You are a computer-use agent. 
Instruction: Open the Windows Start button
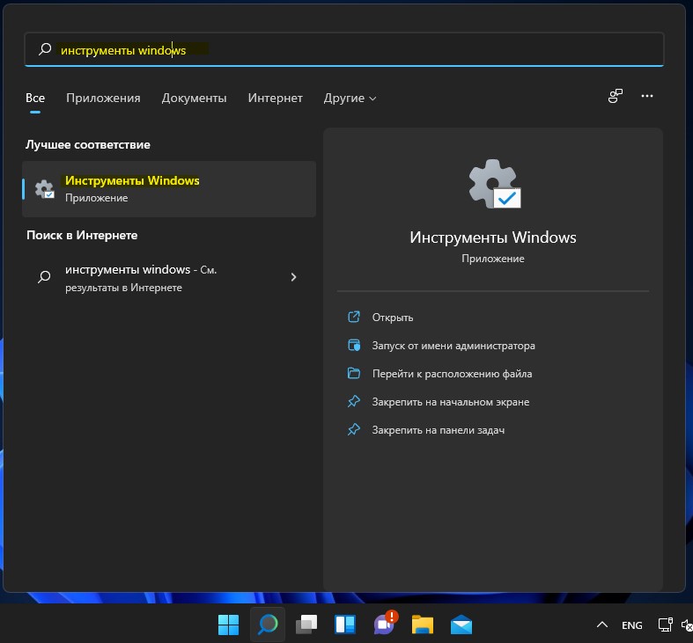pos(228,625)
